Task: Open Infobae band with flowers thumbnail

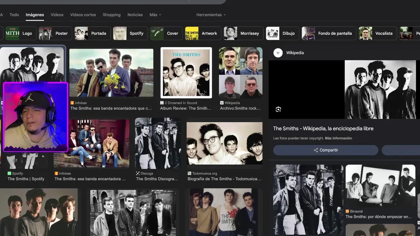Action: 111,73
